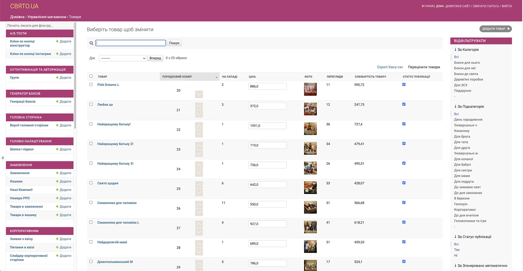Image resolution: width=523 pixels, height=271 pixels.
Task: Click plus icon to add Замовлення
Action: (x=57, y=173)
